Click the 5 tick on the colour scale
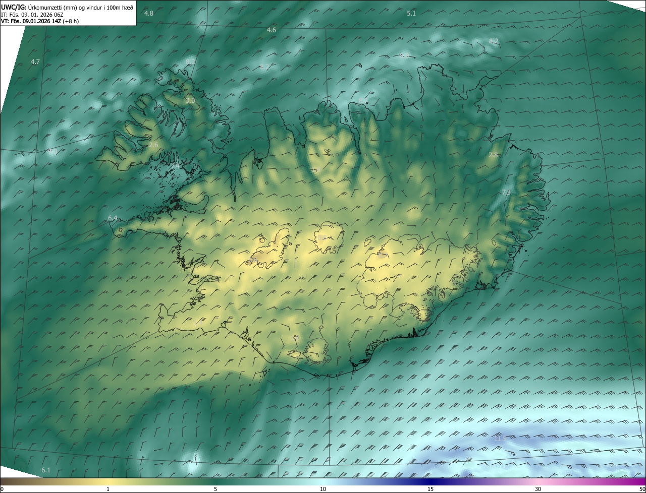 [x=216, y=489]
